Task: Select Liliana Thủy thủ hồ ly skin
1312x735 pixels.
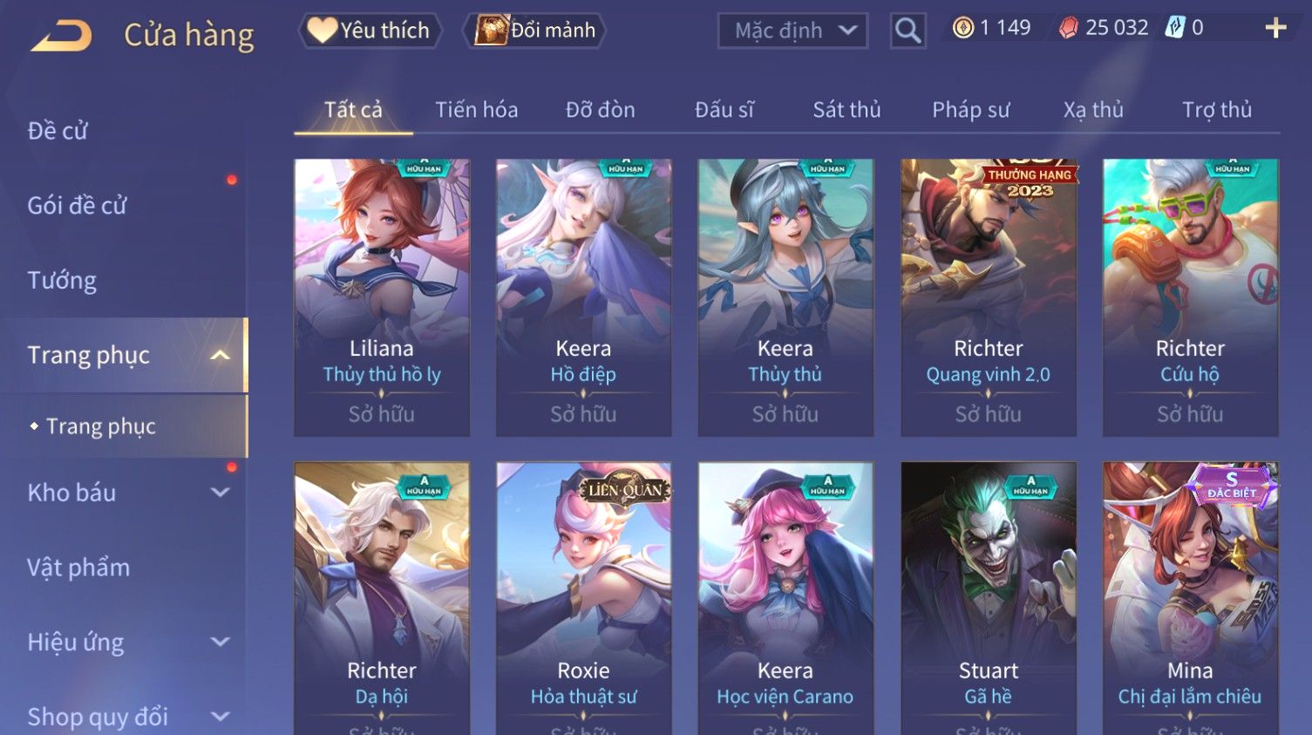Action: [382, 297]
